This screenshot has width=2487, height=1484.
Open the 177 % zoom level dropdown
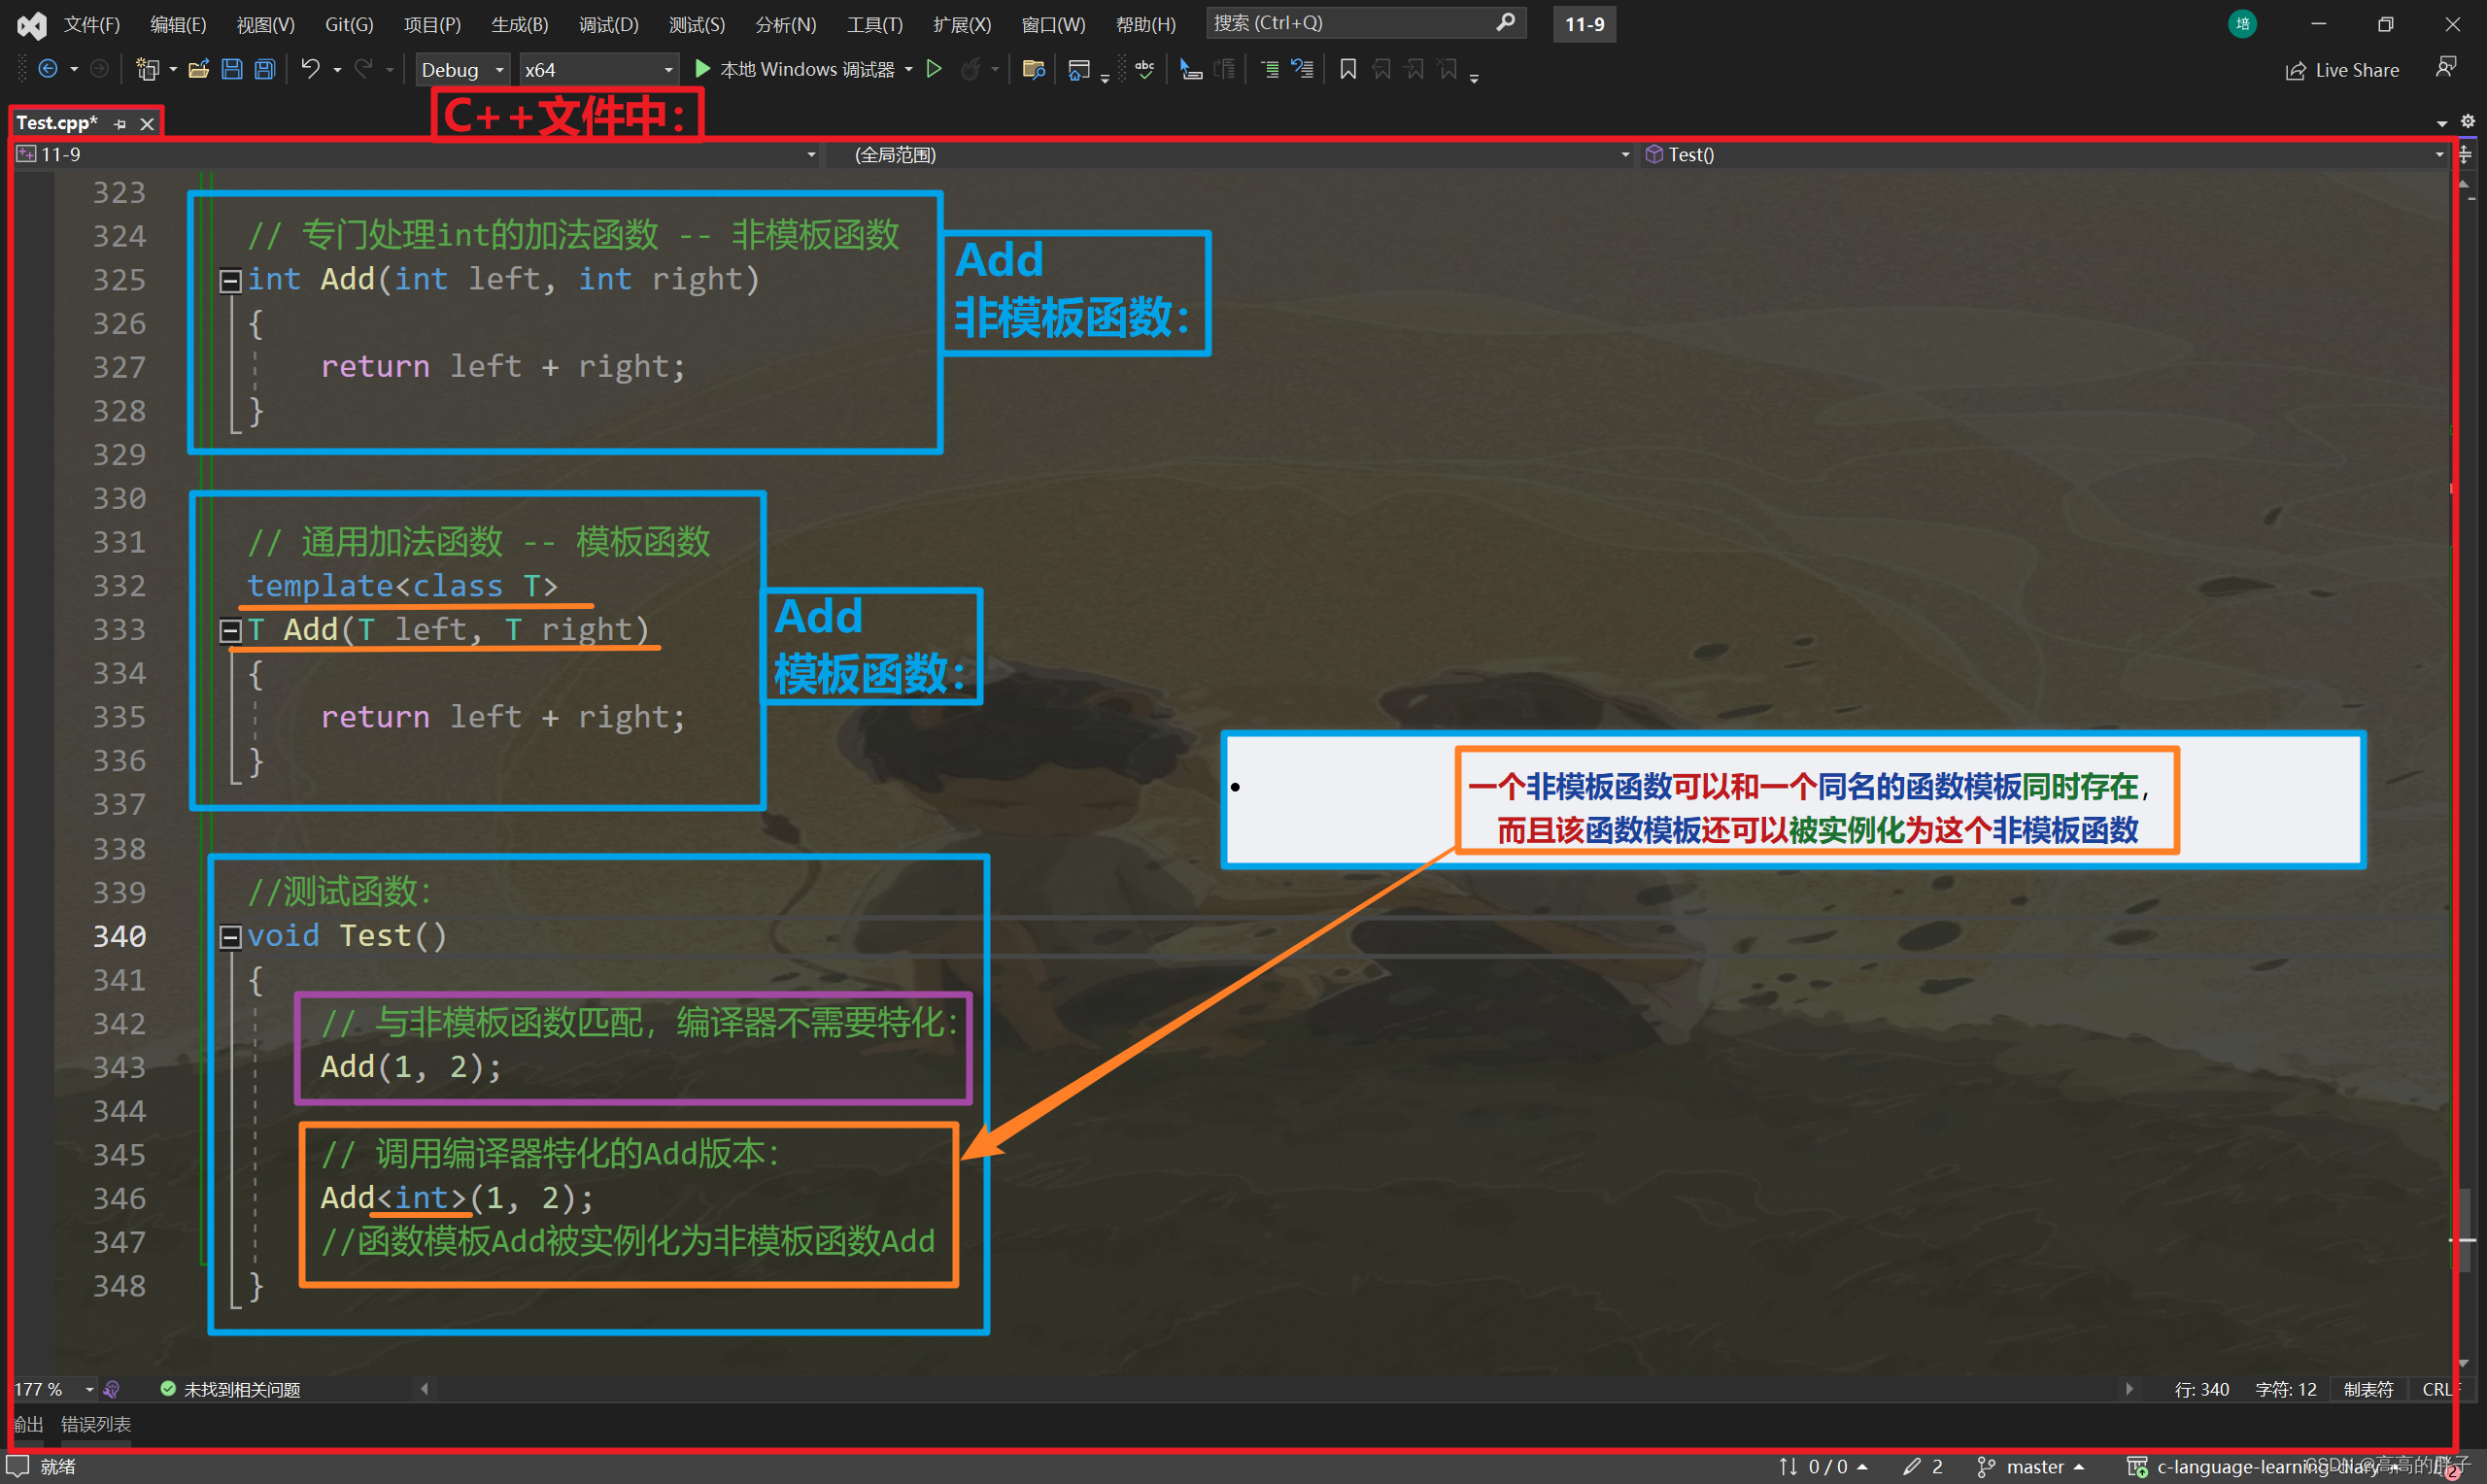click(54, 1389)
